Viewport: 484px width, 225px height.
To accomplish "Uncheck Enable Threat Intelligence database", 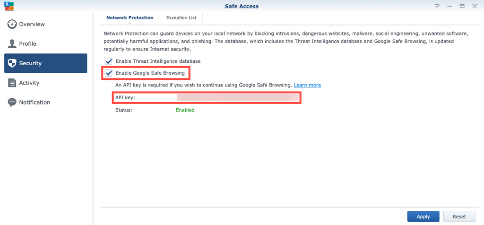I will 109,61.
